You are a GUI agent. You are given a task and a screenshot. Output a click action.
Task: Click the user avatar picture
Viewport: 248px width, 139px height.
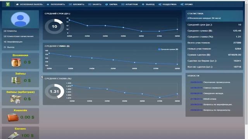20,19
